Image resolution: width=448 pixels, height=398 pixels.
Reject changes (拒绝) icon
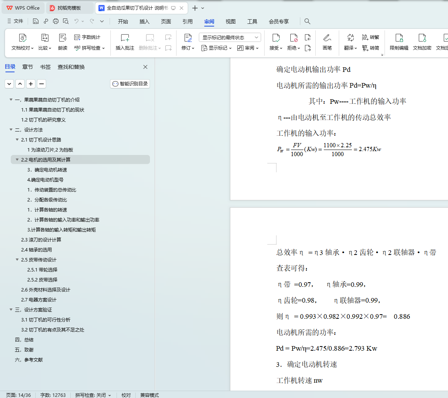click(293, 38)
